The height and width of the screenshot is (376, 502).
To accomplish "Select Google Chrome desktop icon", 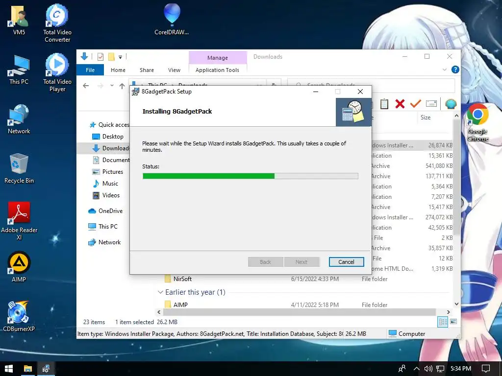I will coord(477,122).
